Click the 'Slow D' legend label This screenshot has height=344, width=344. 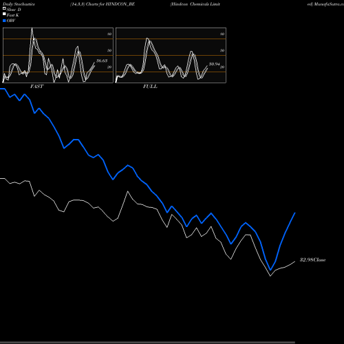(14, 10)
